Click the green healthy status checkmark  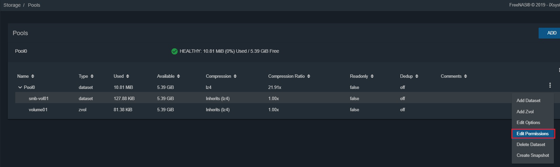click(175, 51)
